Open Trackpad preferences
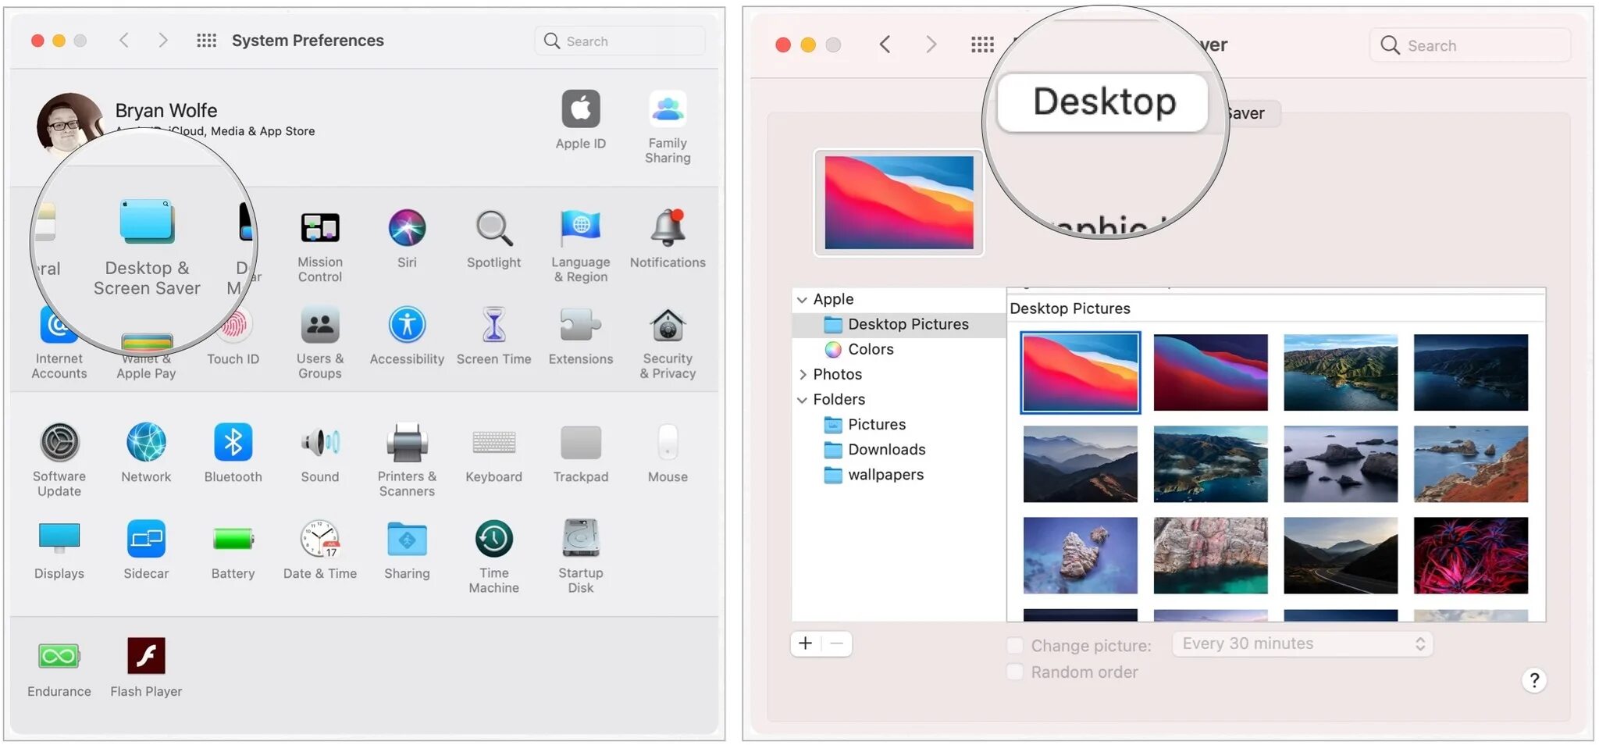Image resolution: width=1599 pixels, height=745 pixels. pos(581,453)
